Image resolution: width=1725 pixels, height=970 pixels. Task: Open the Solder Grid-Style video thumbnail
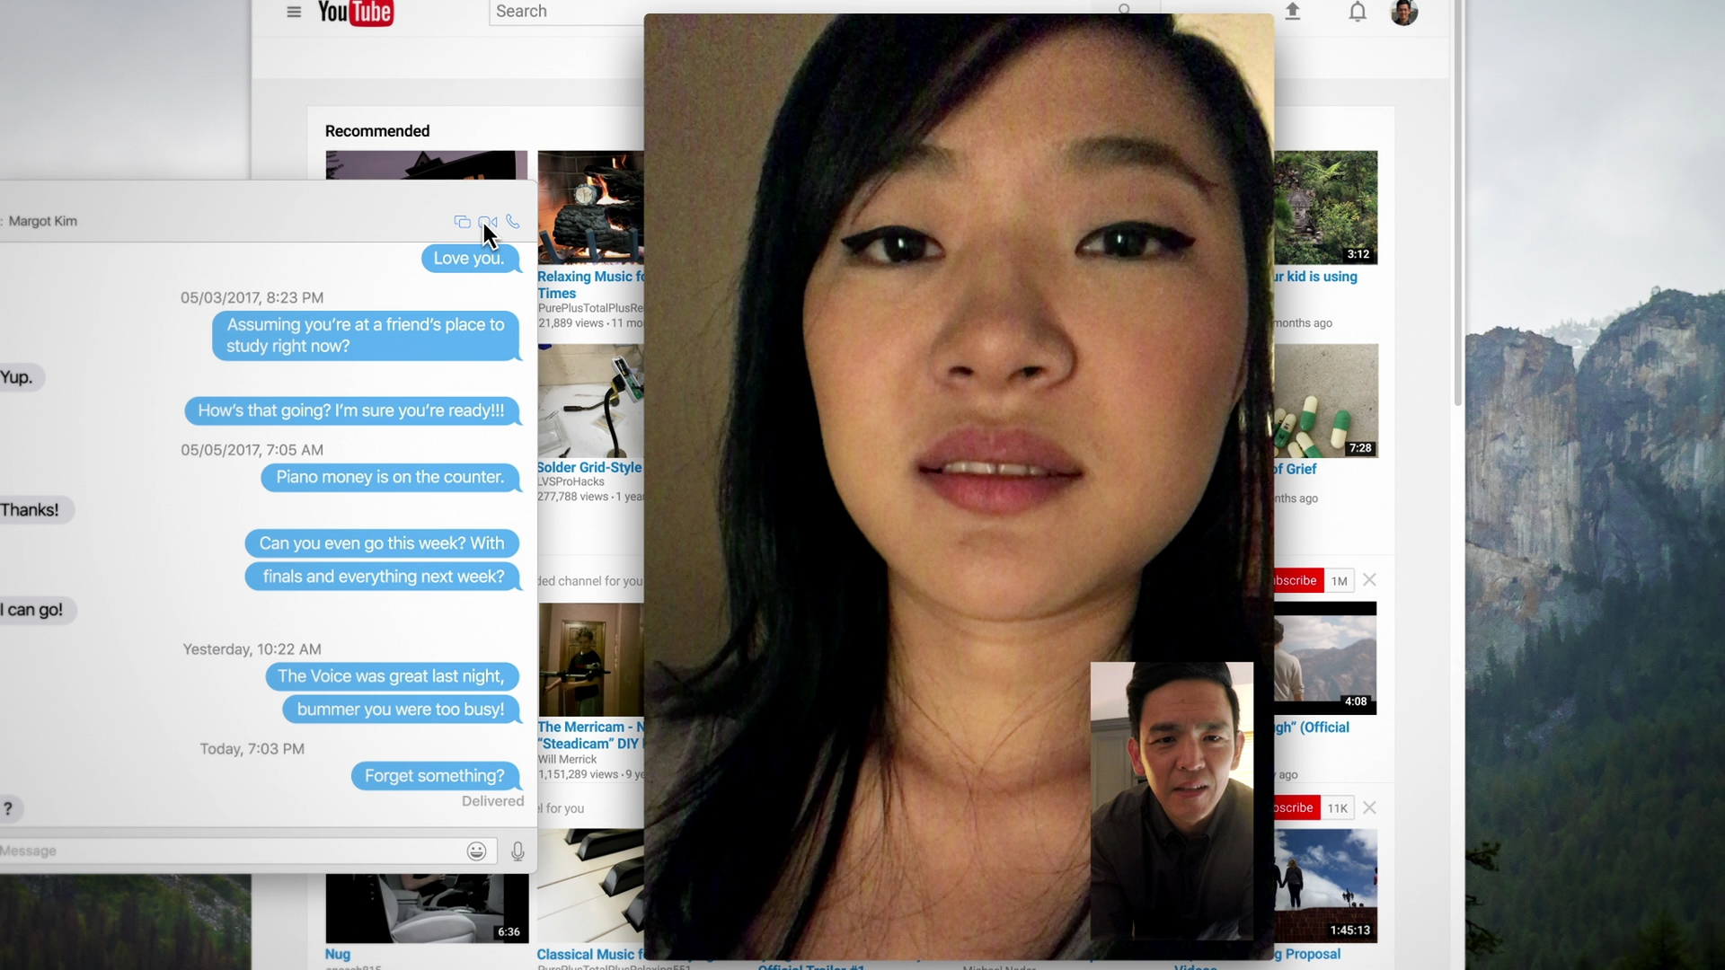[x=590, y=401]
